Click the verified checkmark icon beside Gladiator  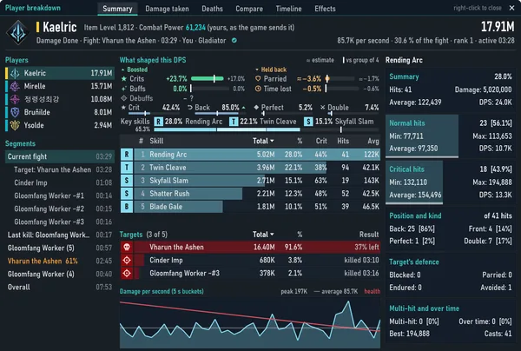(x=234, y=41)
